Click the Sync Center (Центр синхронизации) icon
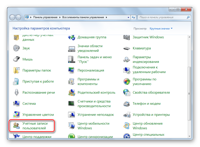This screenshot has height=147, width=200. coord(71,136)
